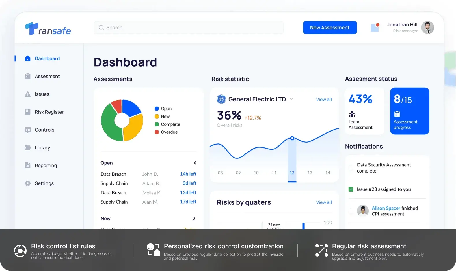Toggle the Issue #23 assigned checkbox

[351, 189]
